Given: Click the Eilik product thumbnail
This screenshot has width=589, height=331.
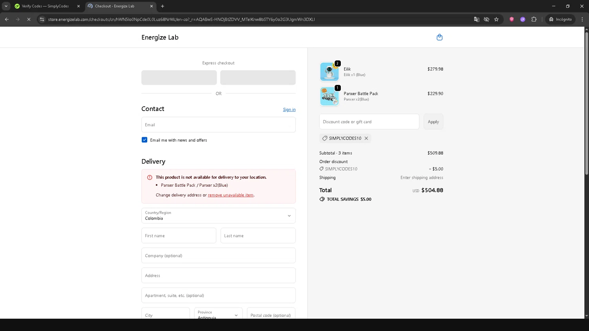Looking at the screenshot, I should tap(329, 72).
